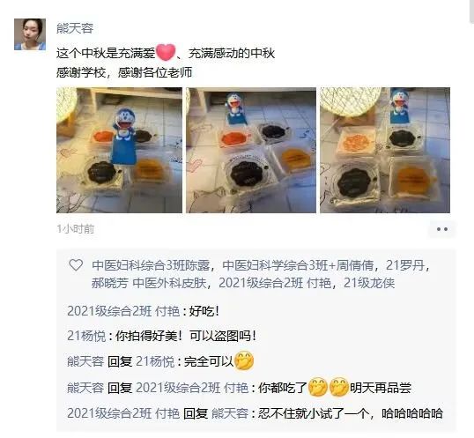Click the second emoji before 明天再品尝
Screen dimensions: 474x438
click(338, 387)
